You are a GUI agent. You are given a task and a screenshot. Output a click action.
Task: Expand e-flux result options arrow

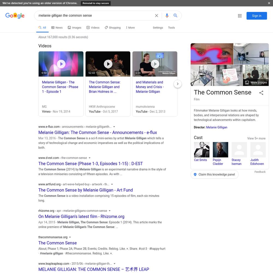click(114, 127)
